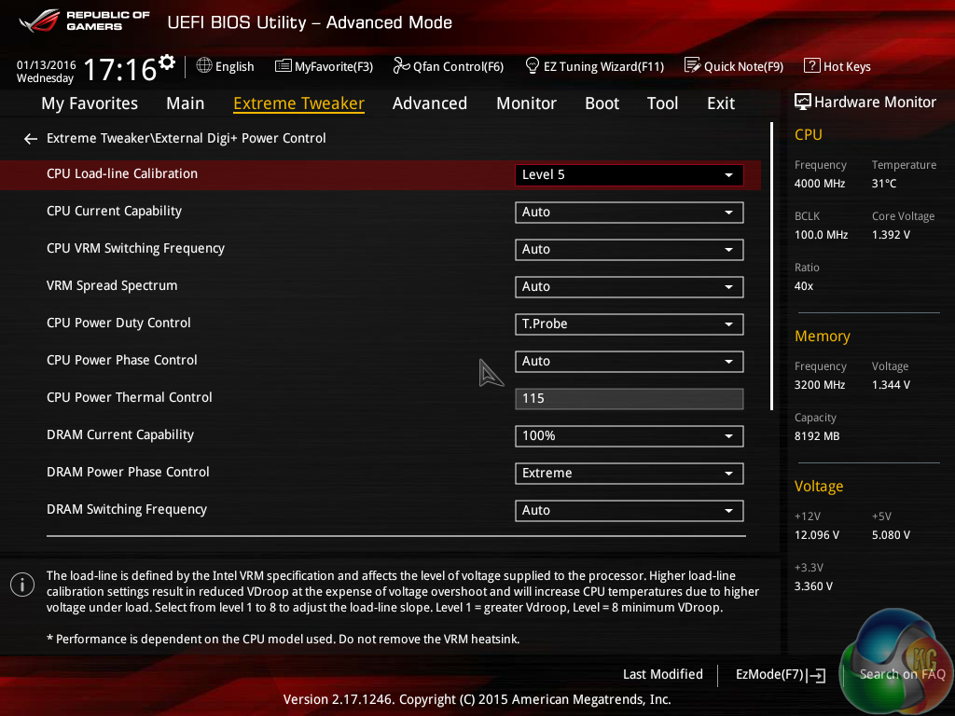
Task: Click Memory voltage value 1.344 V
Action: (x=891, y=385)
